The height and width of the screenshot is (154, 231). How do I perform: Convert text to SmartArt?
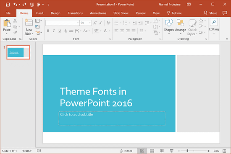click(x=157, y=33)
